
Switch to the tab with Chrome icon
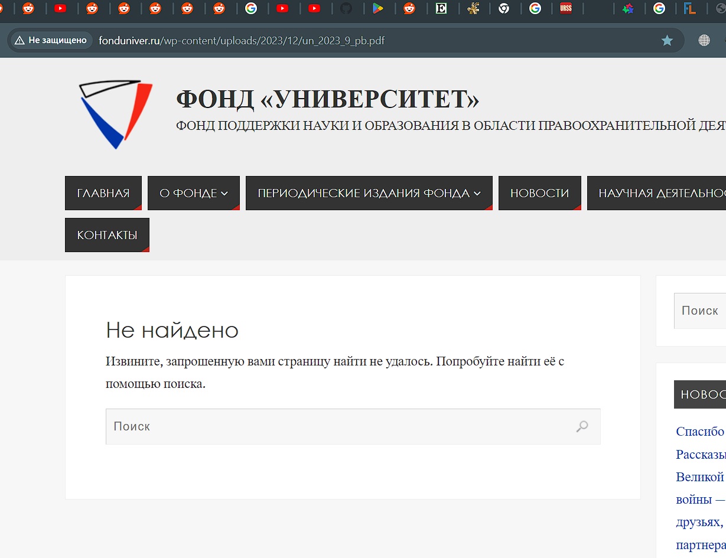pyautogui.click(x=504, y=8)
